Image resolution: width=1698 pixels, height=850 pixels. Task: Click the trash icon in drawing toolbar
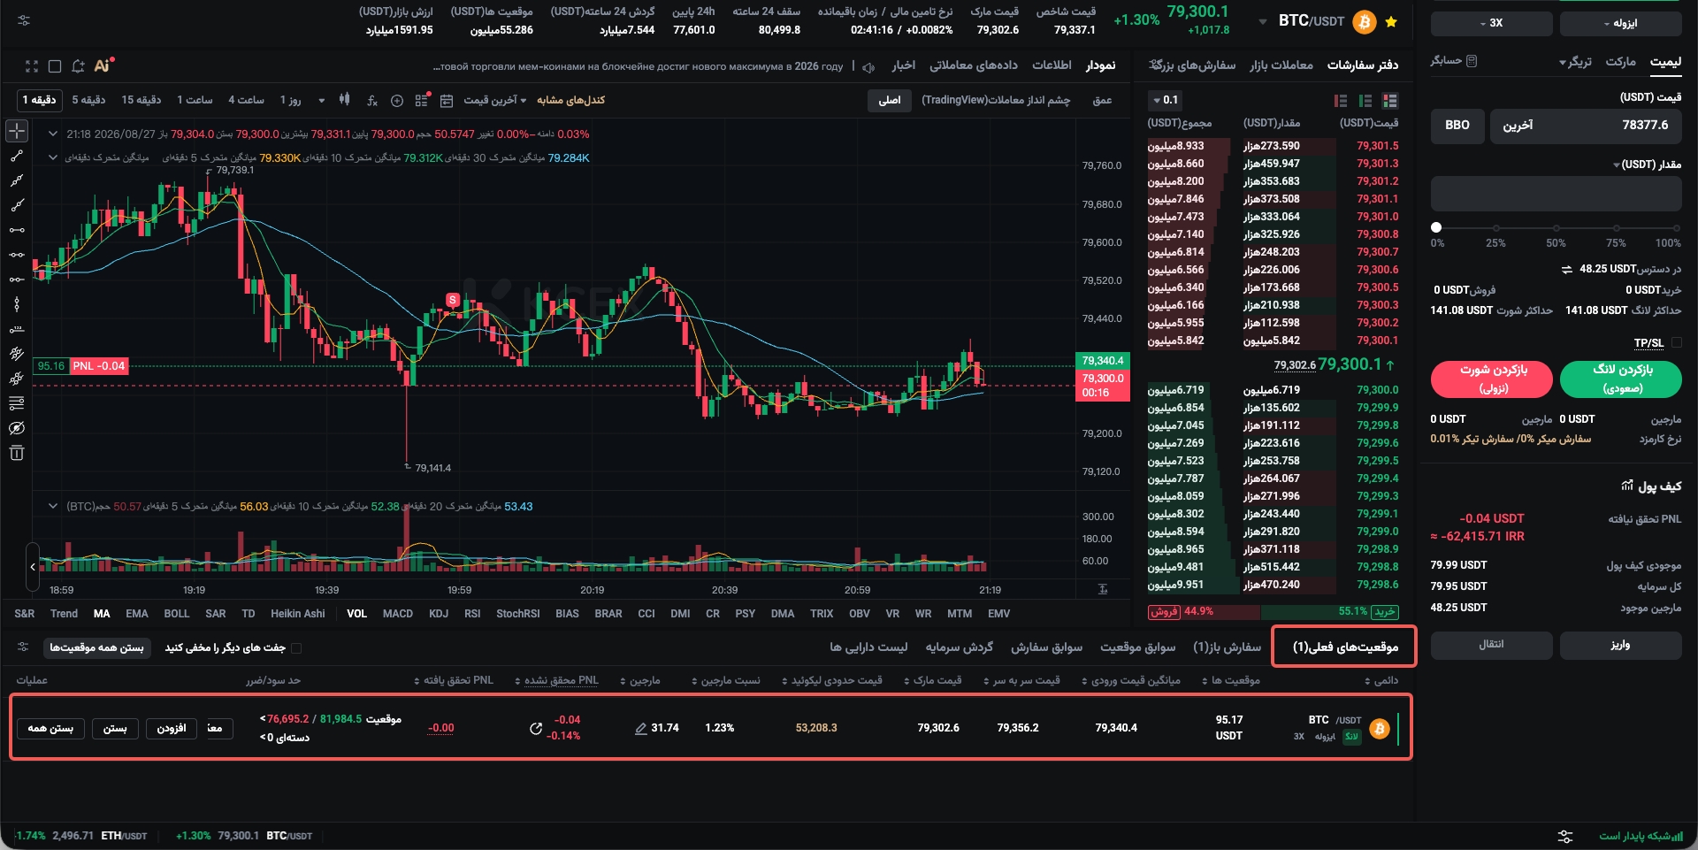pos(17,453)
